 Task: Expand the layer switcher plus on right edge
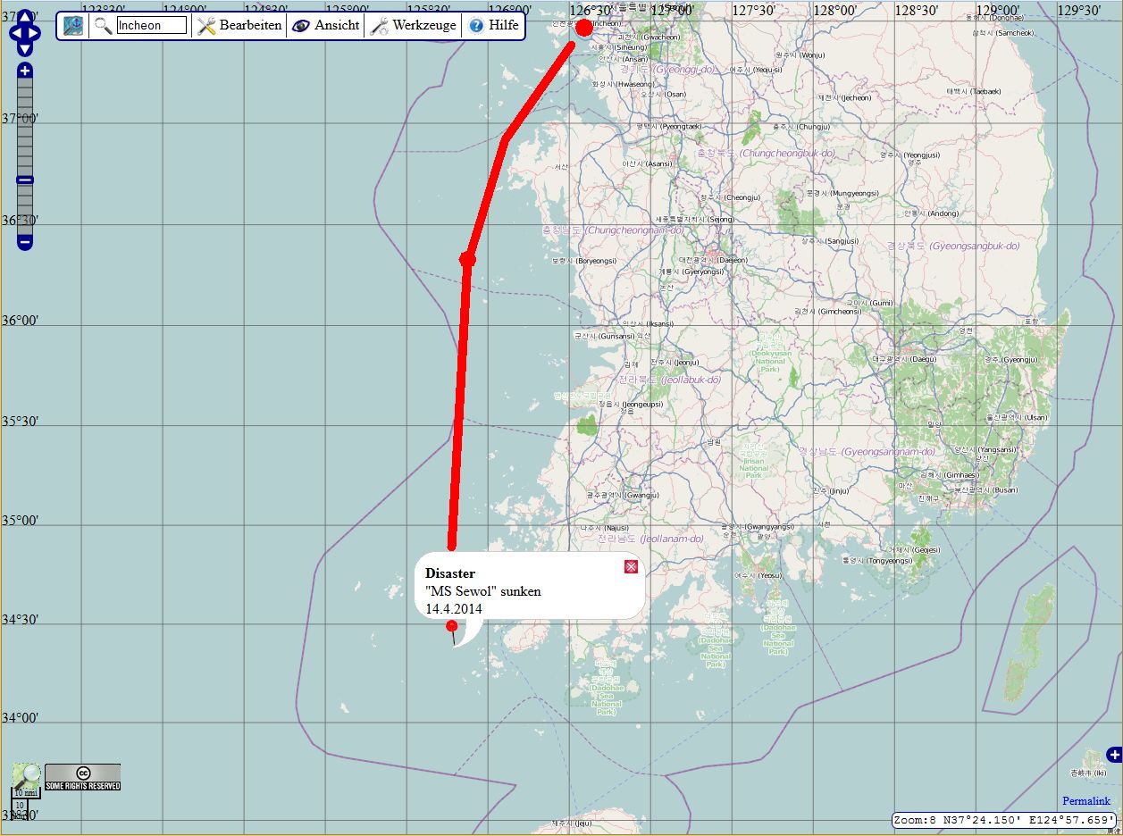[x=1113, y=755]
